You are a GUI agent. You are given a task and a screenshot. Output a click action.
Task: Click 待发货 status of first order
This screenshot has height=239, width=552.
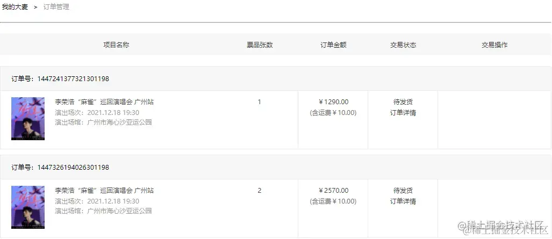(403, 102)
